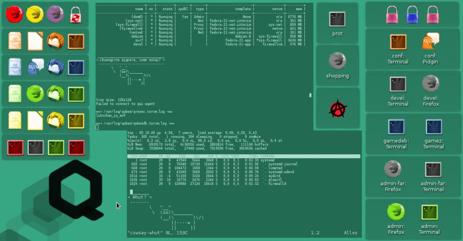The width and height of the screenshot is (463, 241).
Task: Click 'Failed to connect to gui-agent' line
Action: pos(125,104)
